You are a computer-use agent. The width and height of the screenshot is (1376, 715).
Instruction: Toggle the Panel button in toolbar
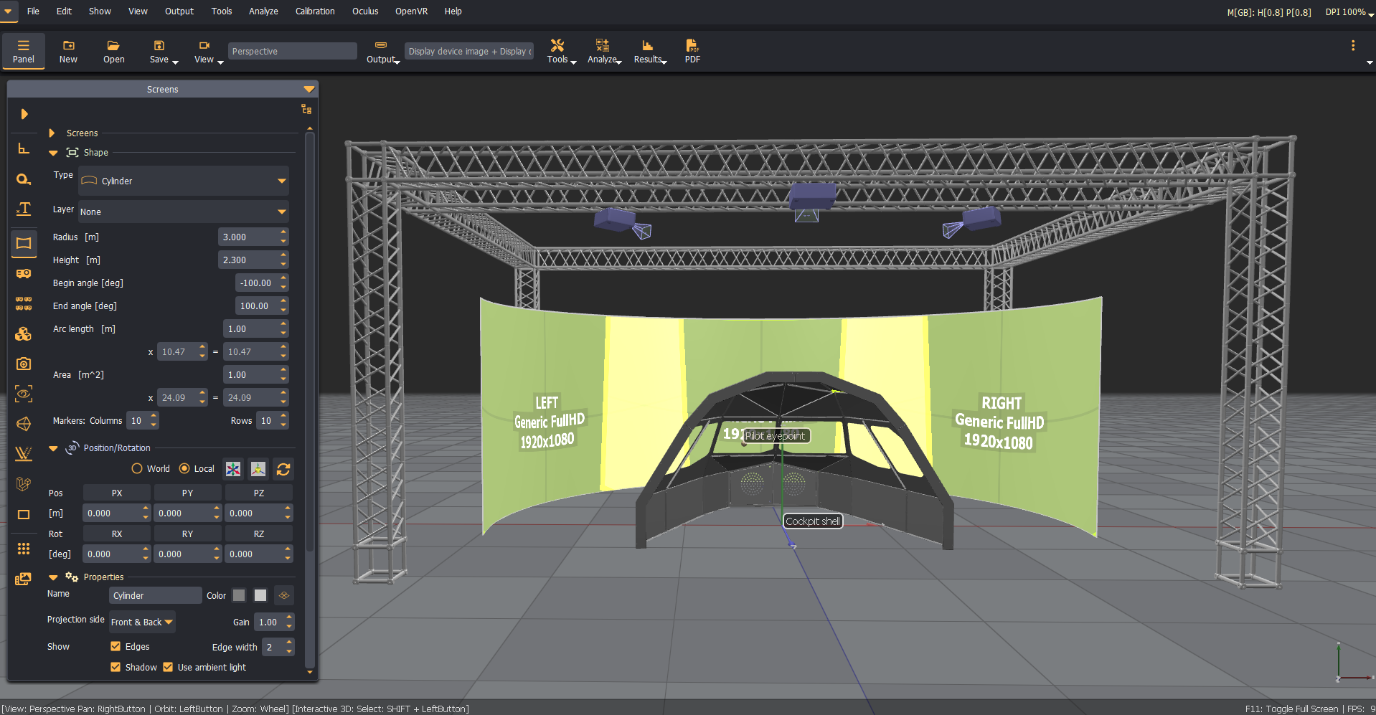point(24,51)
